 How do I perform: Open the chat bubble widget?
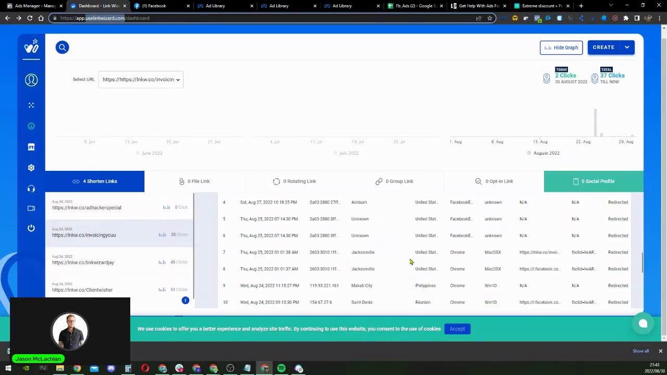click(643, 323)
